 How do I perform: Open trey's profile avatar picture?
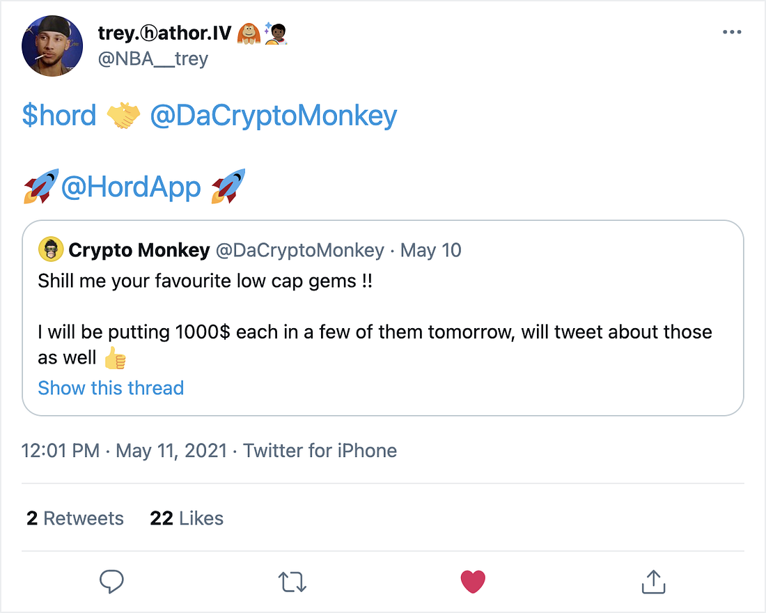(x=52, y=46)
